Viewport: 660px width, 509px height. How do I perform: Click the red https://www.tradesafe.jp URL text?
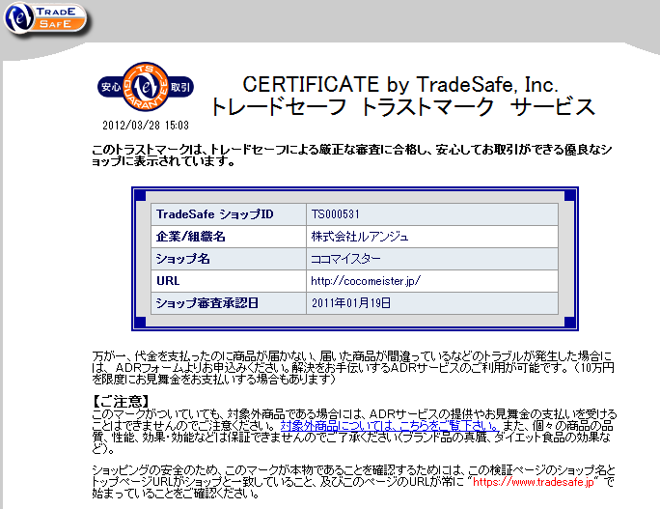click(x=534, y=482)
